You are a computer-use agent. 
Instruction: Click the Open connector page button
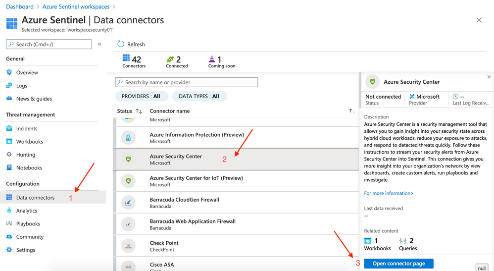(398, 264)
